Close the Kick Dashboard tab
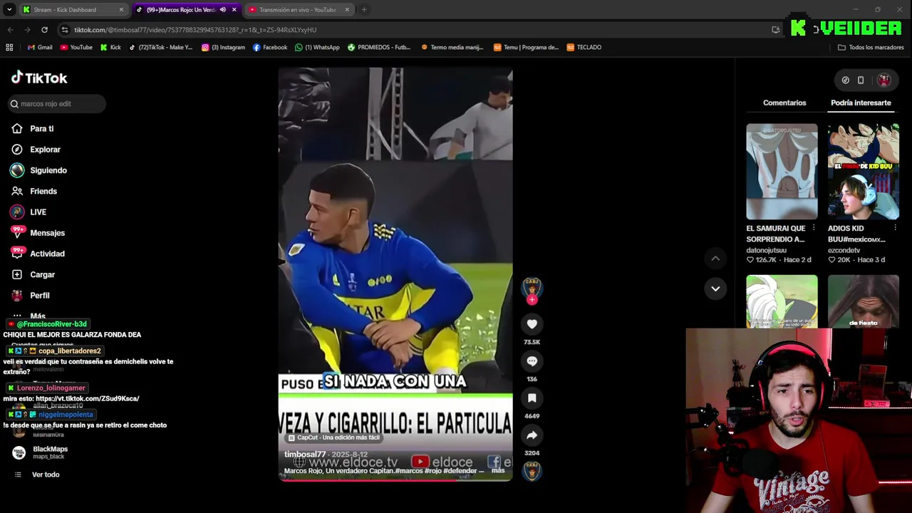The image size is (912, 513). (x=121, y=10)
